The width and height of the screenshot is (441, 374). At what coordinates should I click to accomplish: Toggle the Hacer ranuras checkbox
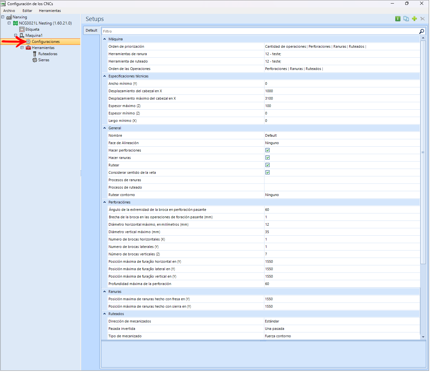267,158
